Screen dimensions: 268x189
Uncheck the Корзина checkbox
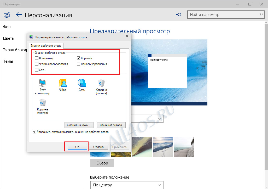coord(78,58)
